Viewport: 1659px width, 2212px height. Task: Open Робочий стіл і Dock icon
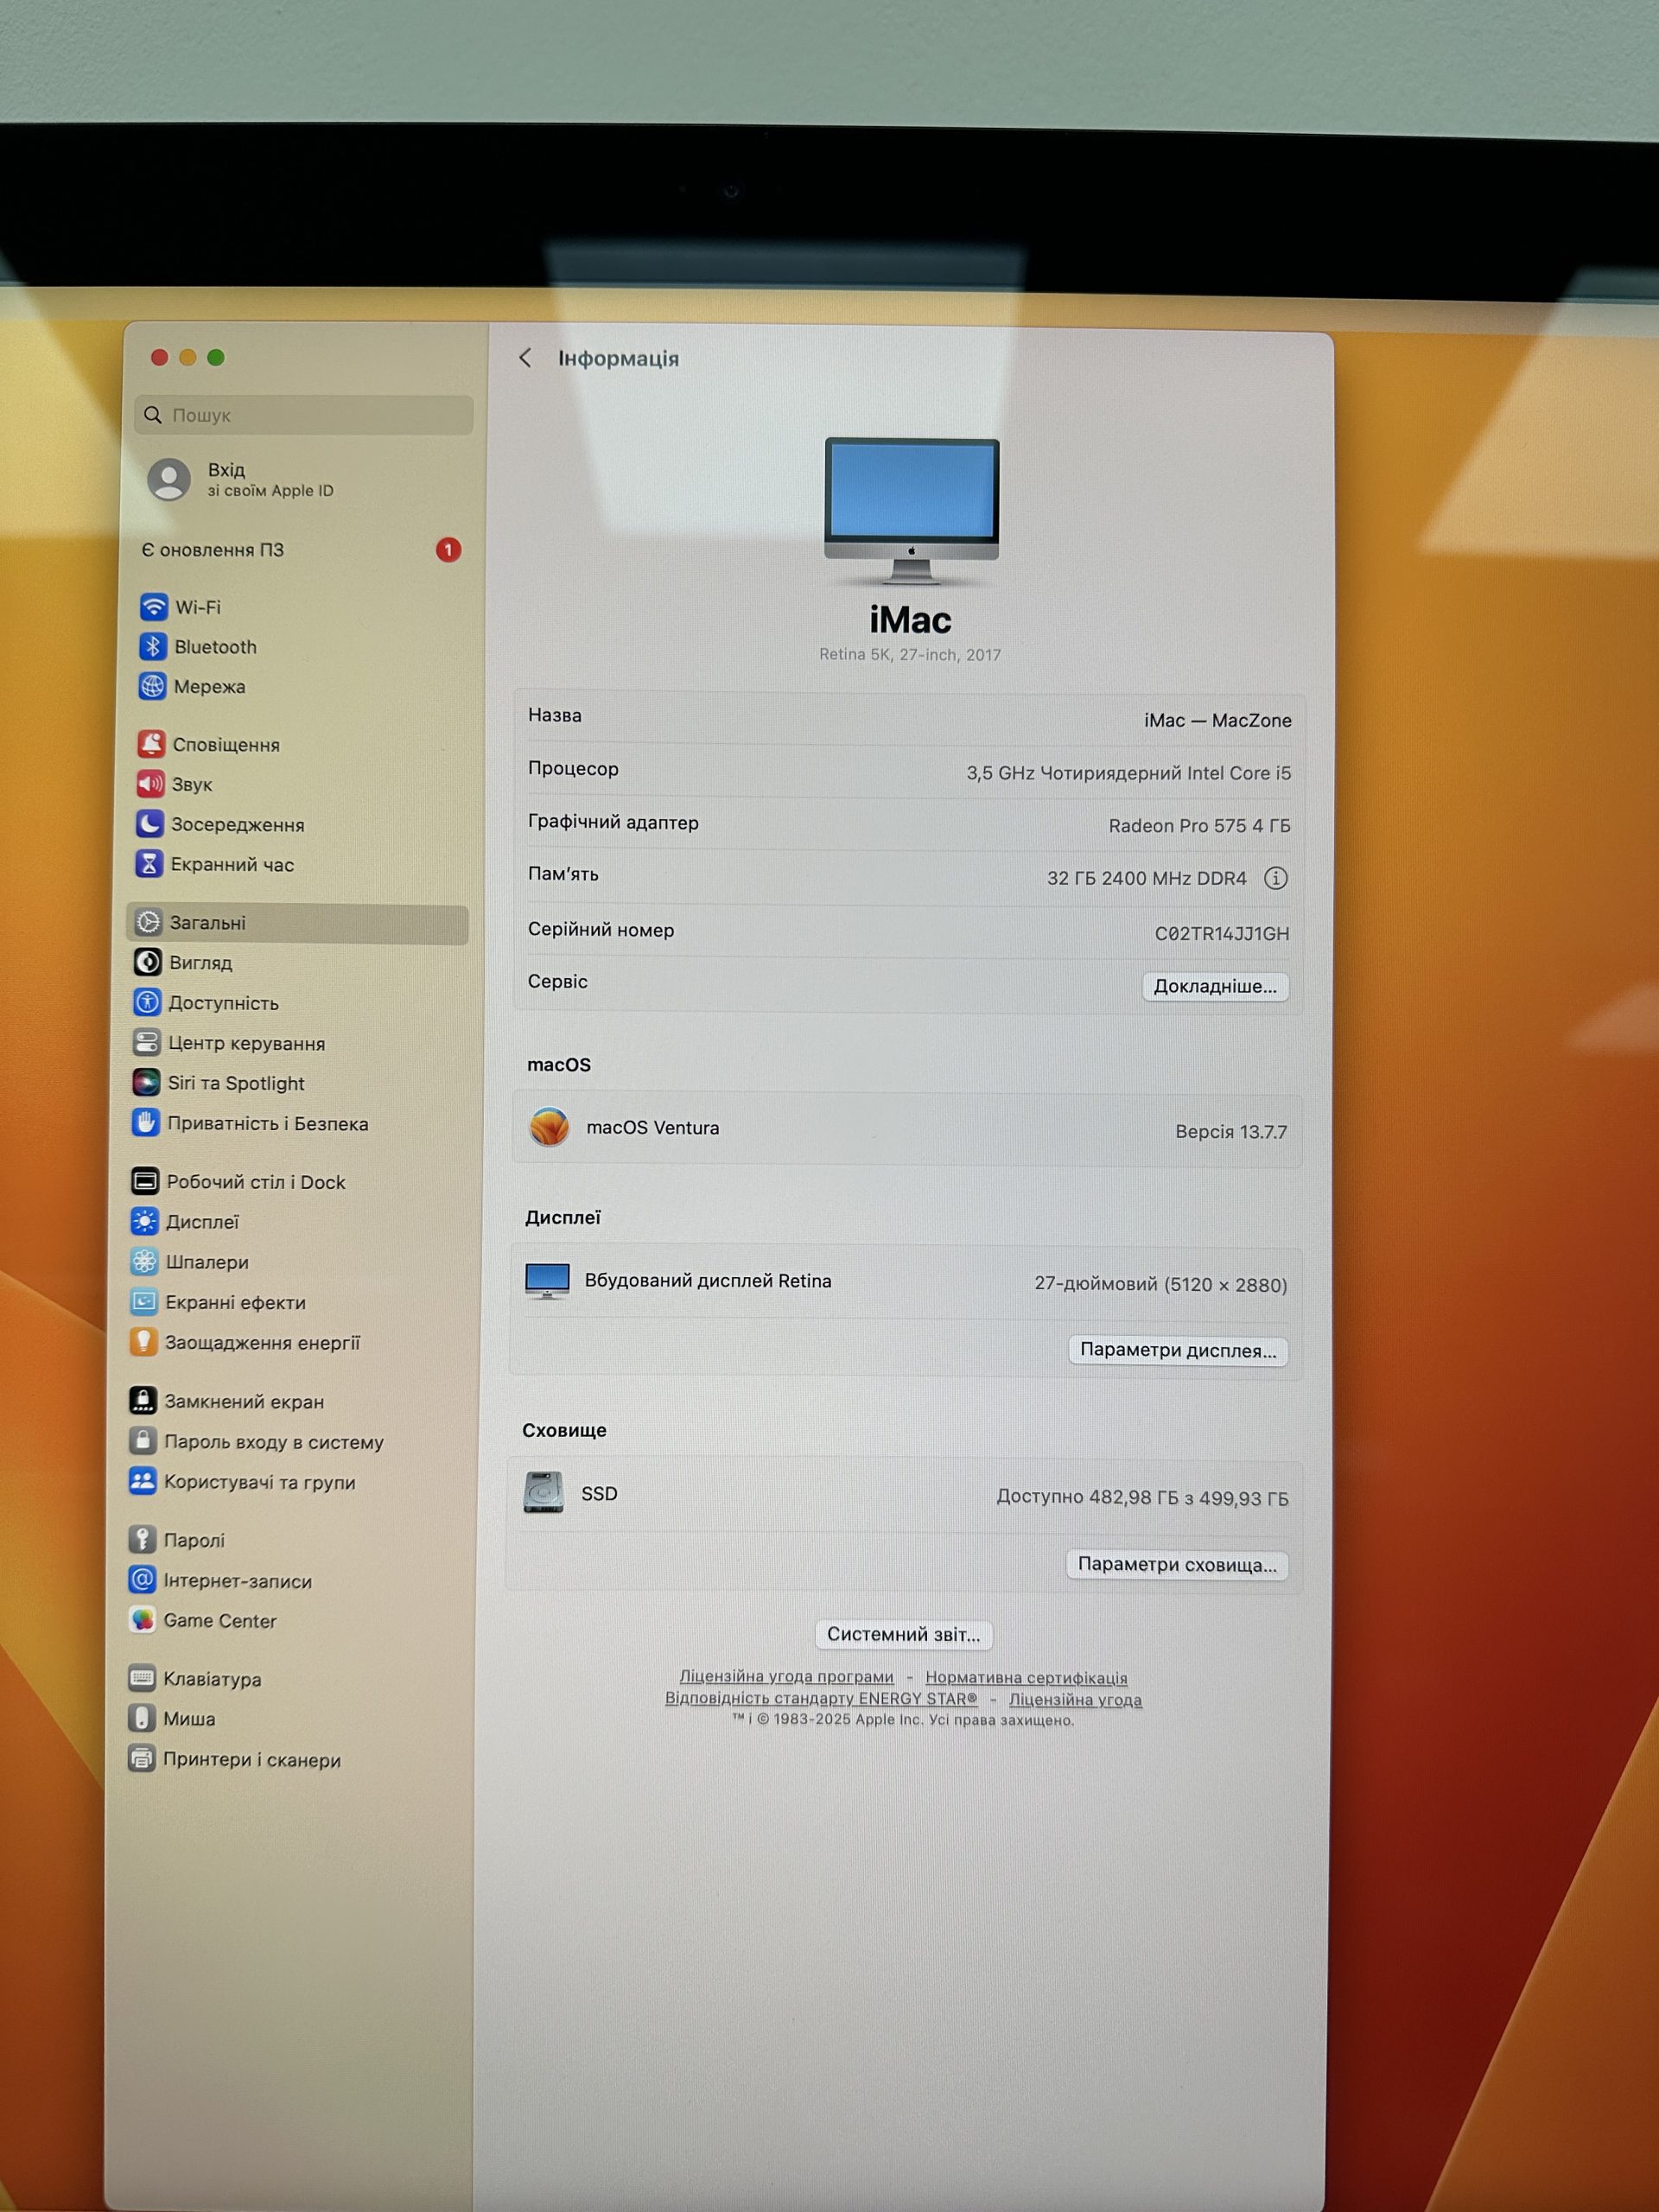tap(145, 1182)
